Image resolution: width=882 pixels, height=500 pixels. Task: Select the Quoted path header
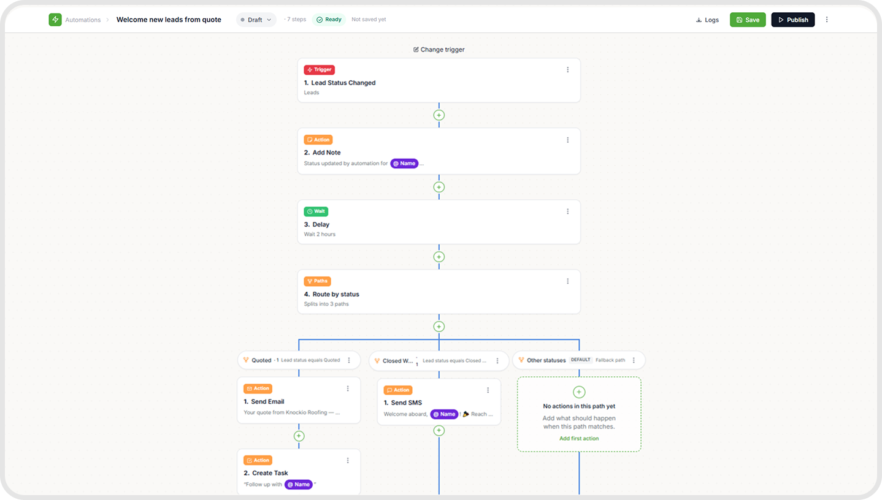tap(299, 360)
